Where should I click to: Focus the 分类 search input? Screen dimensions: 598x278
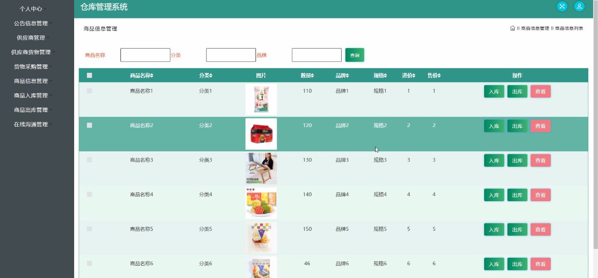click(x=231, y=55)
